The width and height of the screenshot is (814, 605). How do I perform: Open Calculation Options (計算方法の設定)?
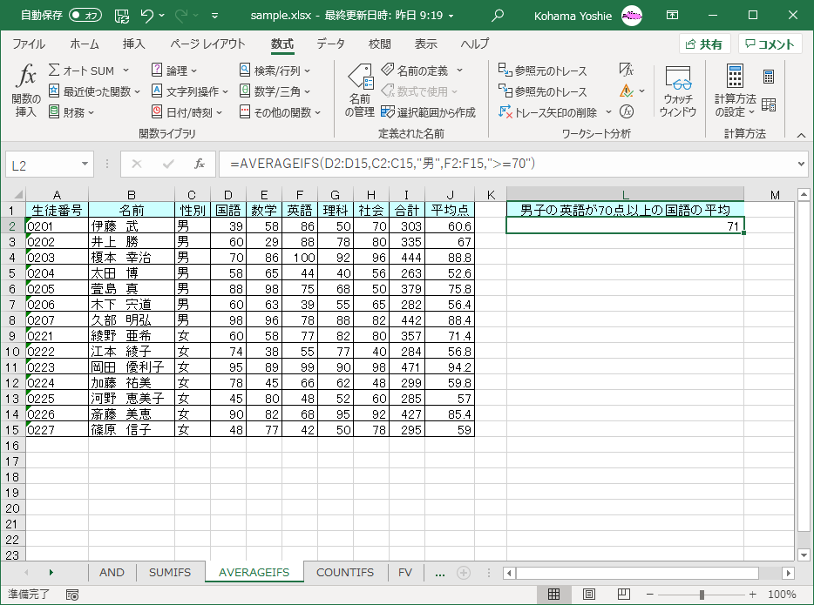coord(735,91)
